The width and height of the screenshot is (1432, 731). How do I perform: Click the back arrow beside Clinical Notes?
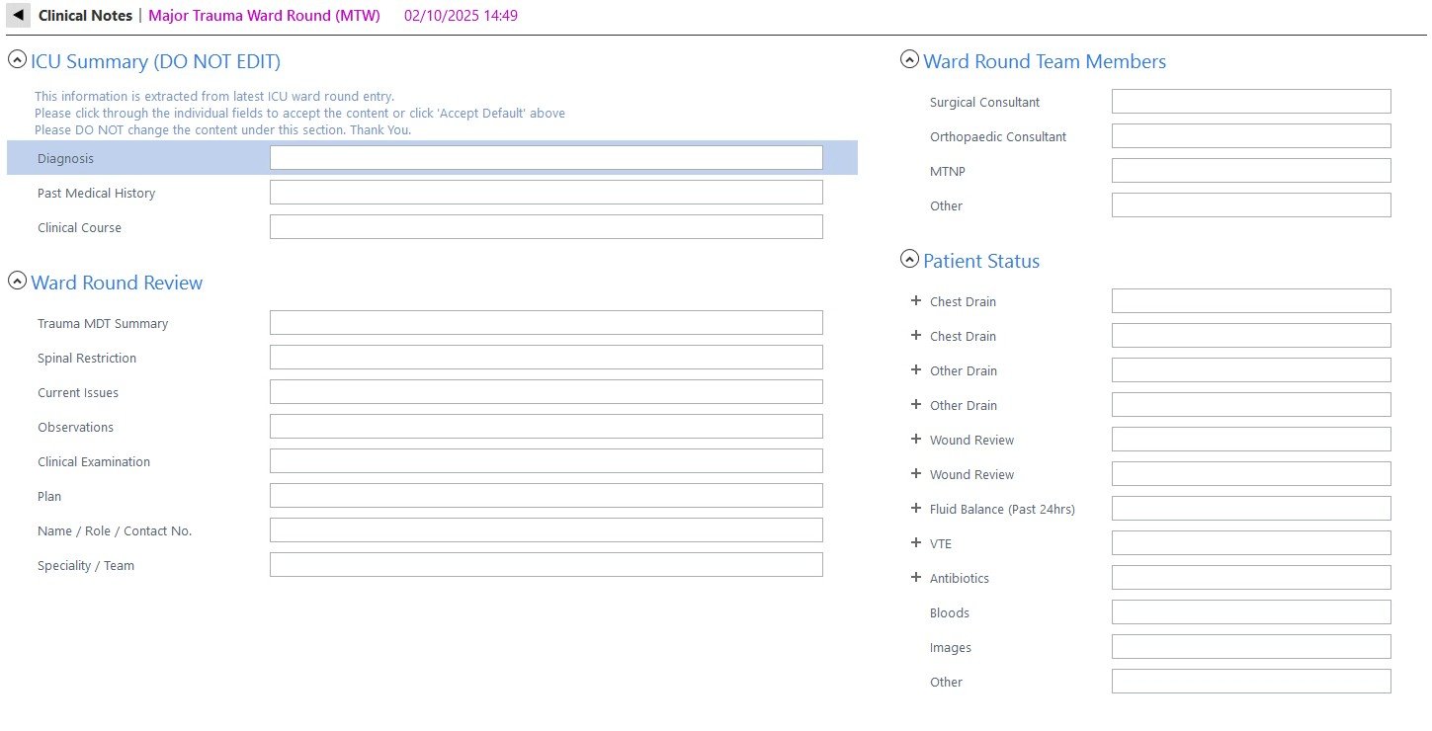[18, 16]
